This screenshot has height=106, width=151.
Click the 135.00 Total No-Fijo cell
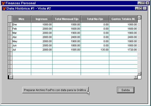click(x=95, y=50)
